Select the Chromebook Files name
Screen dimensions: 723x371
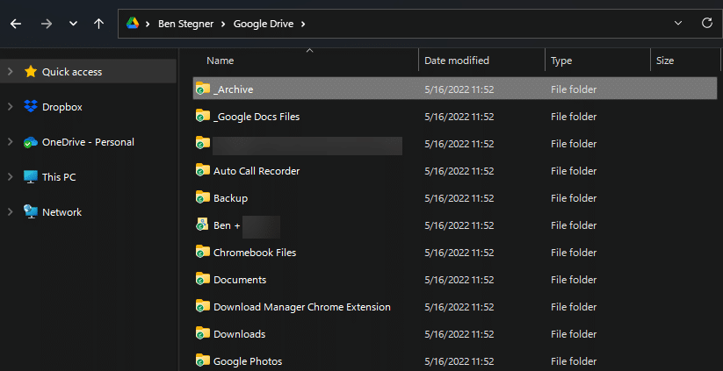click(255, 253)
